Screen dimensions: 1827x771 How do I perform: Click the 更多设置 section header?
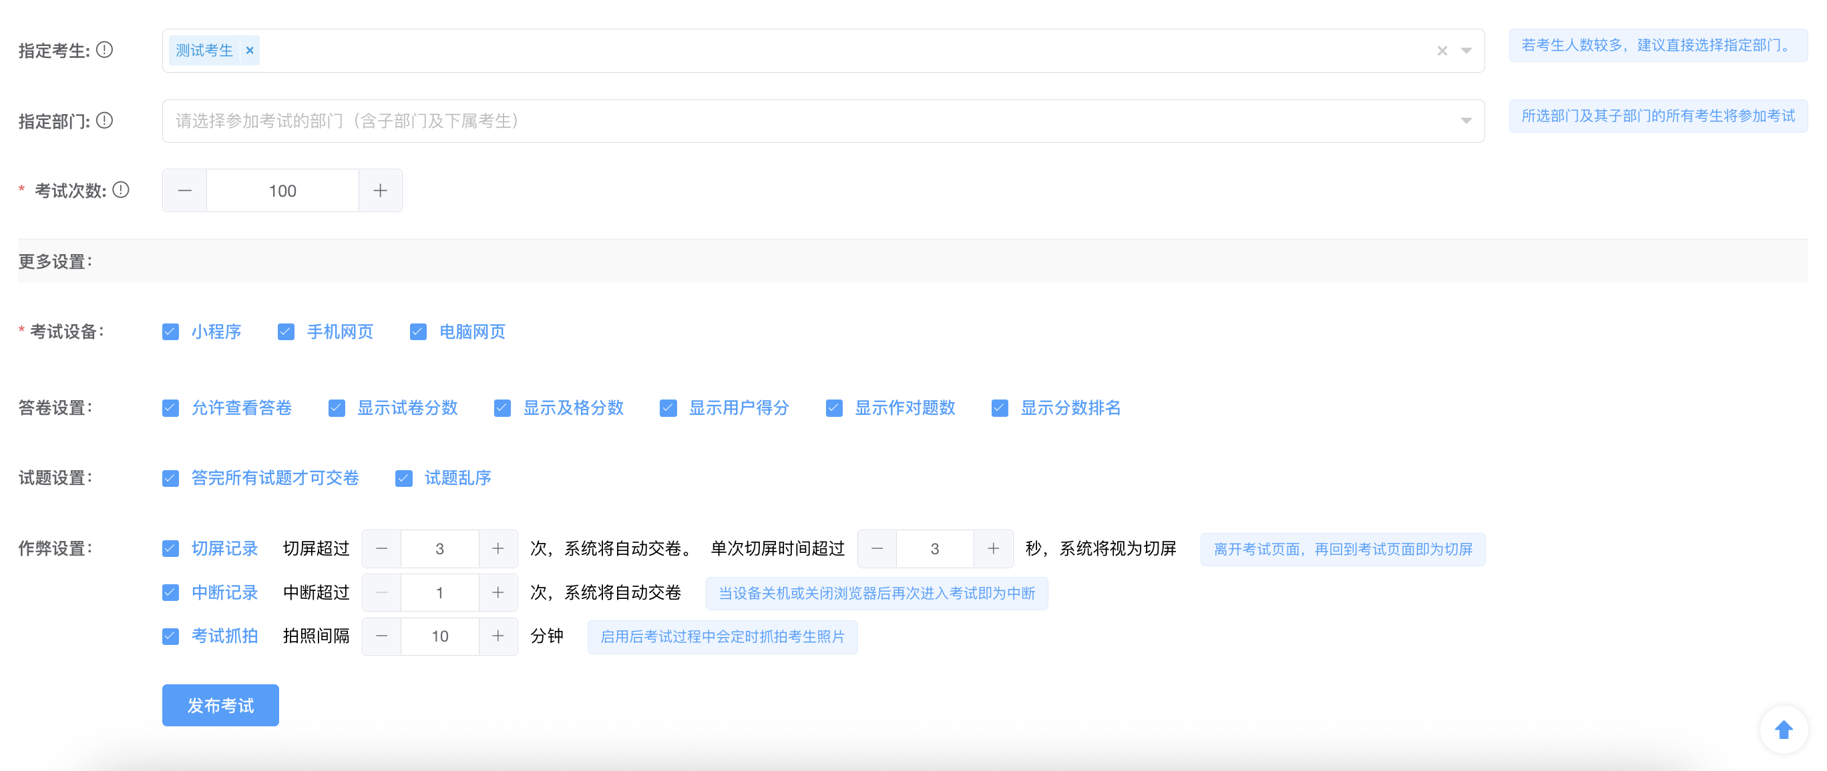[55, 260]
